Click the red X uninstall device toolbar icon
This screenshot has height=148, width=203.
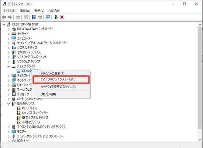62,17
